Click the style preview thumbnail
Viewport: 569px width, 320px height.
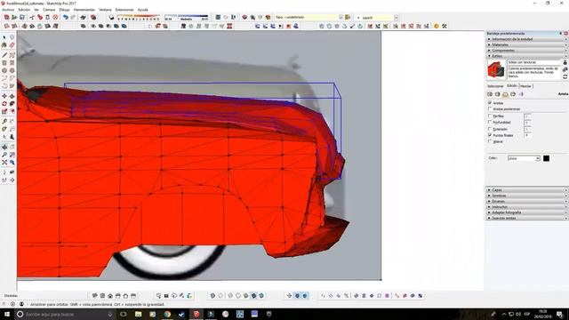click(496, 69)
